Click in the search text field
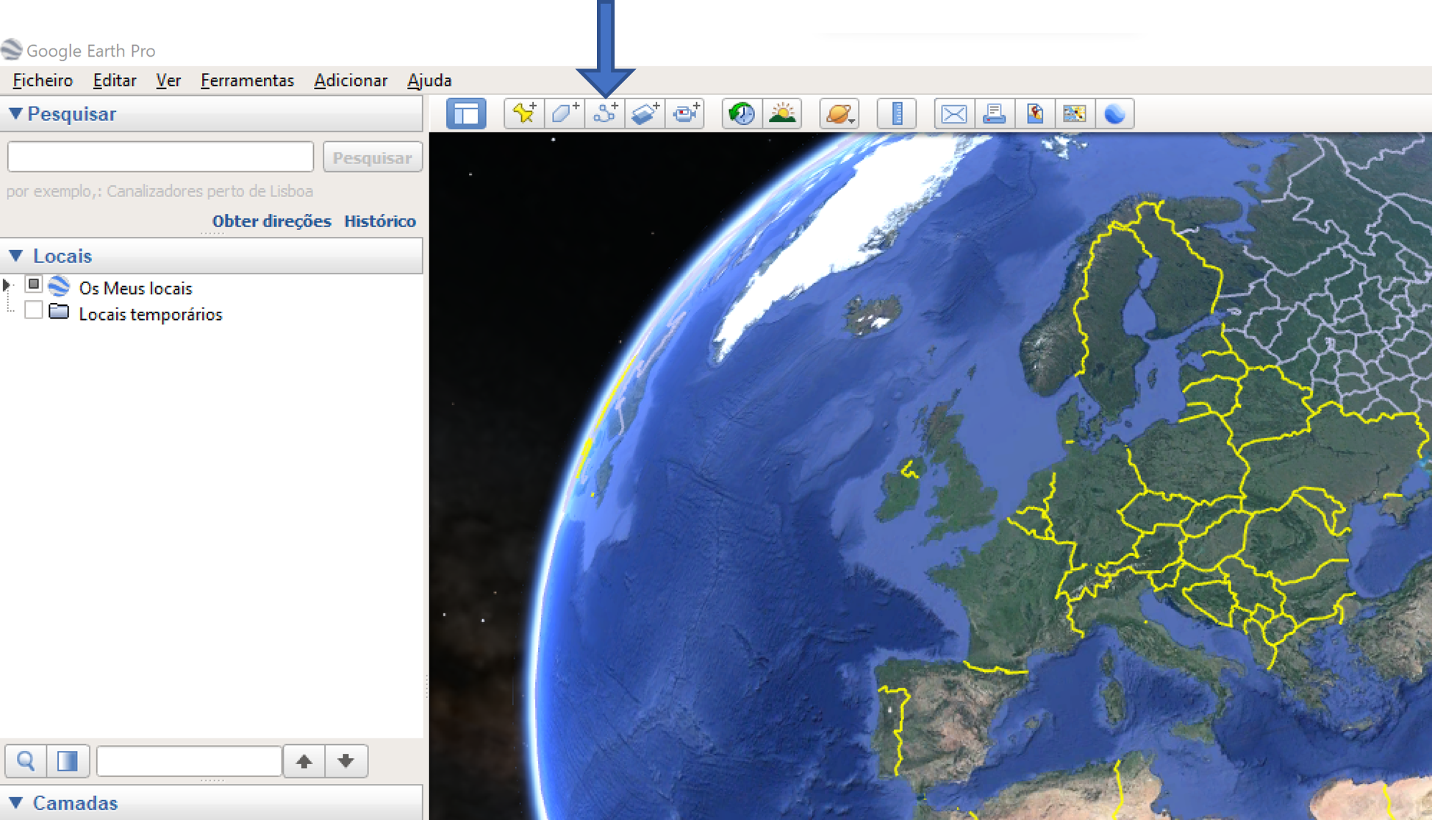 tap(160, 157)
